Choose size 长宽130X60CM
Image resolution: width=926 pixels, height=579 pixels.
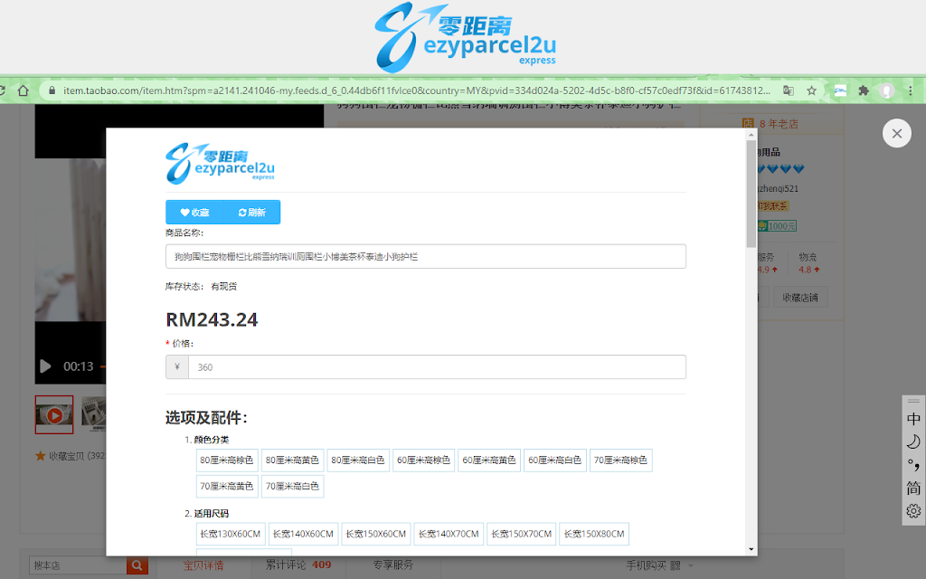pyautogui.click(x=231, y=534)
